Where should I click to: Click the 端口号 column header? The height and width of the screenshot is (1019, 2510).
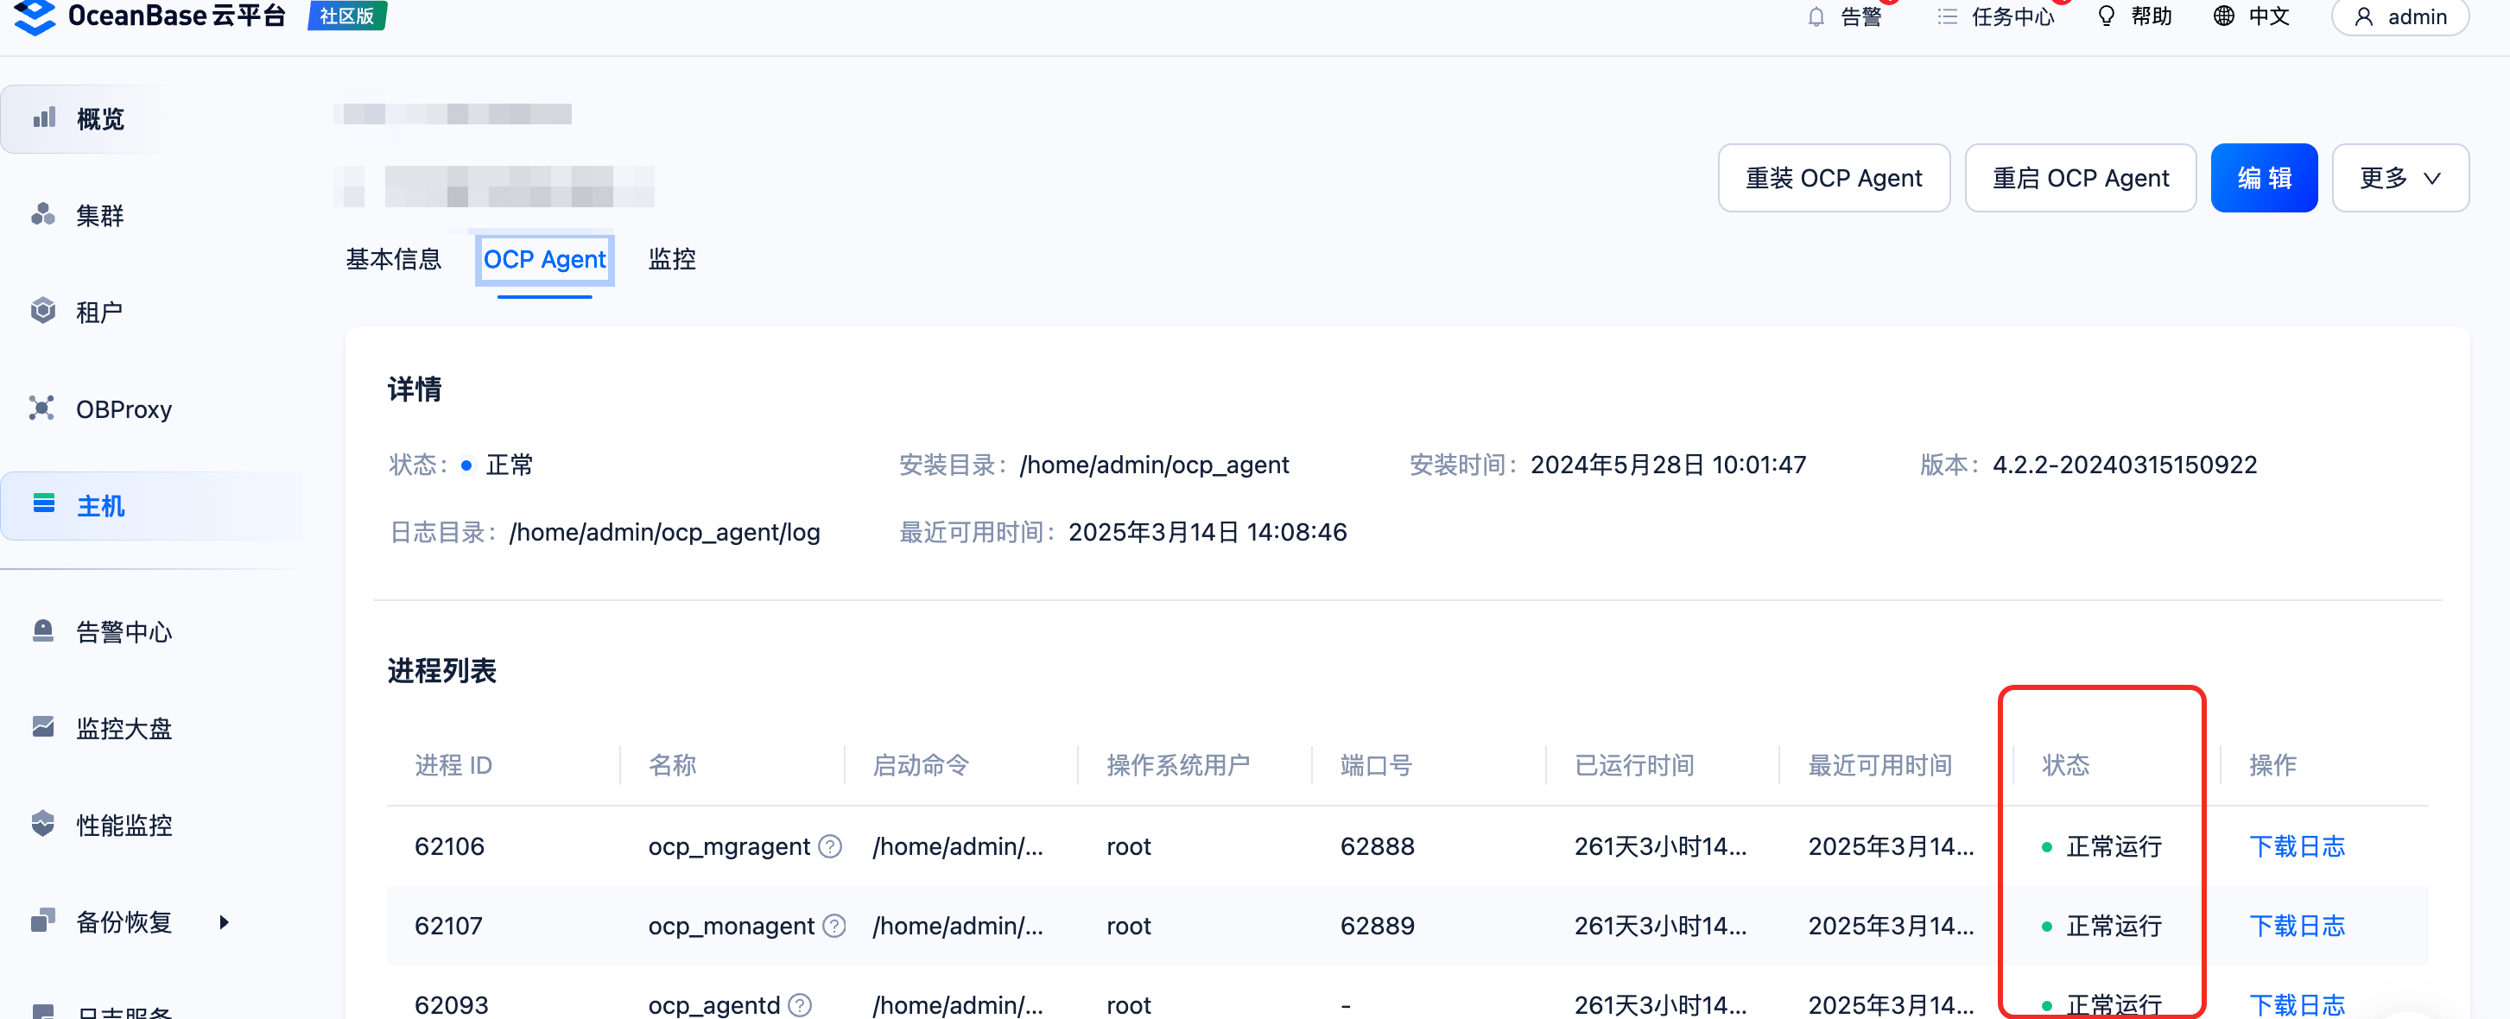[1376, 765]
